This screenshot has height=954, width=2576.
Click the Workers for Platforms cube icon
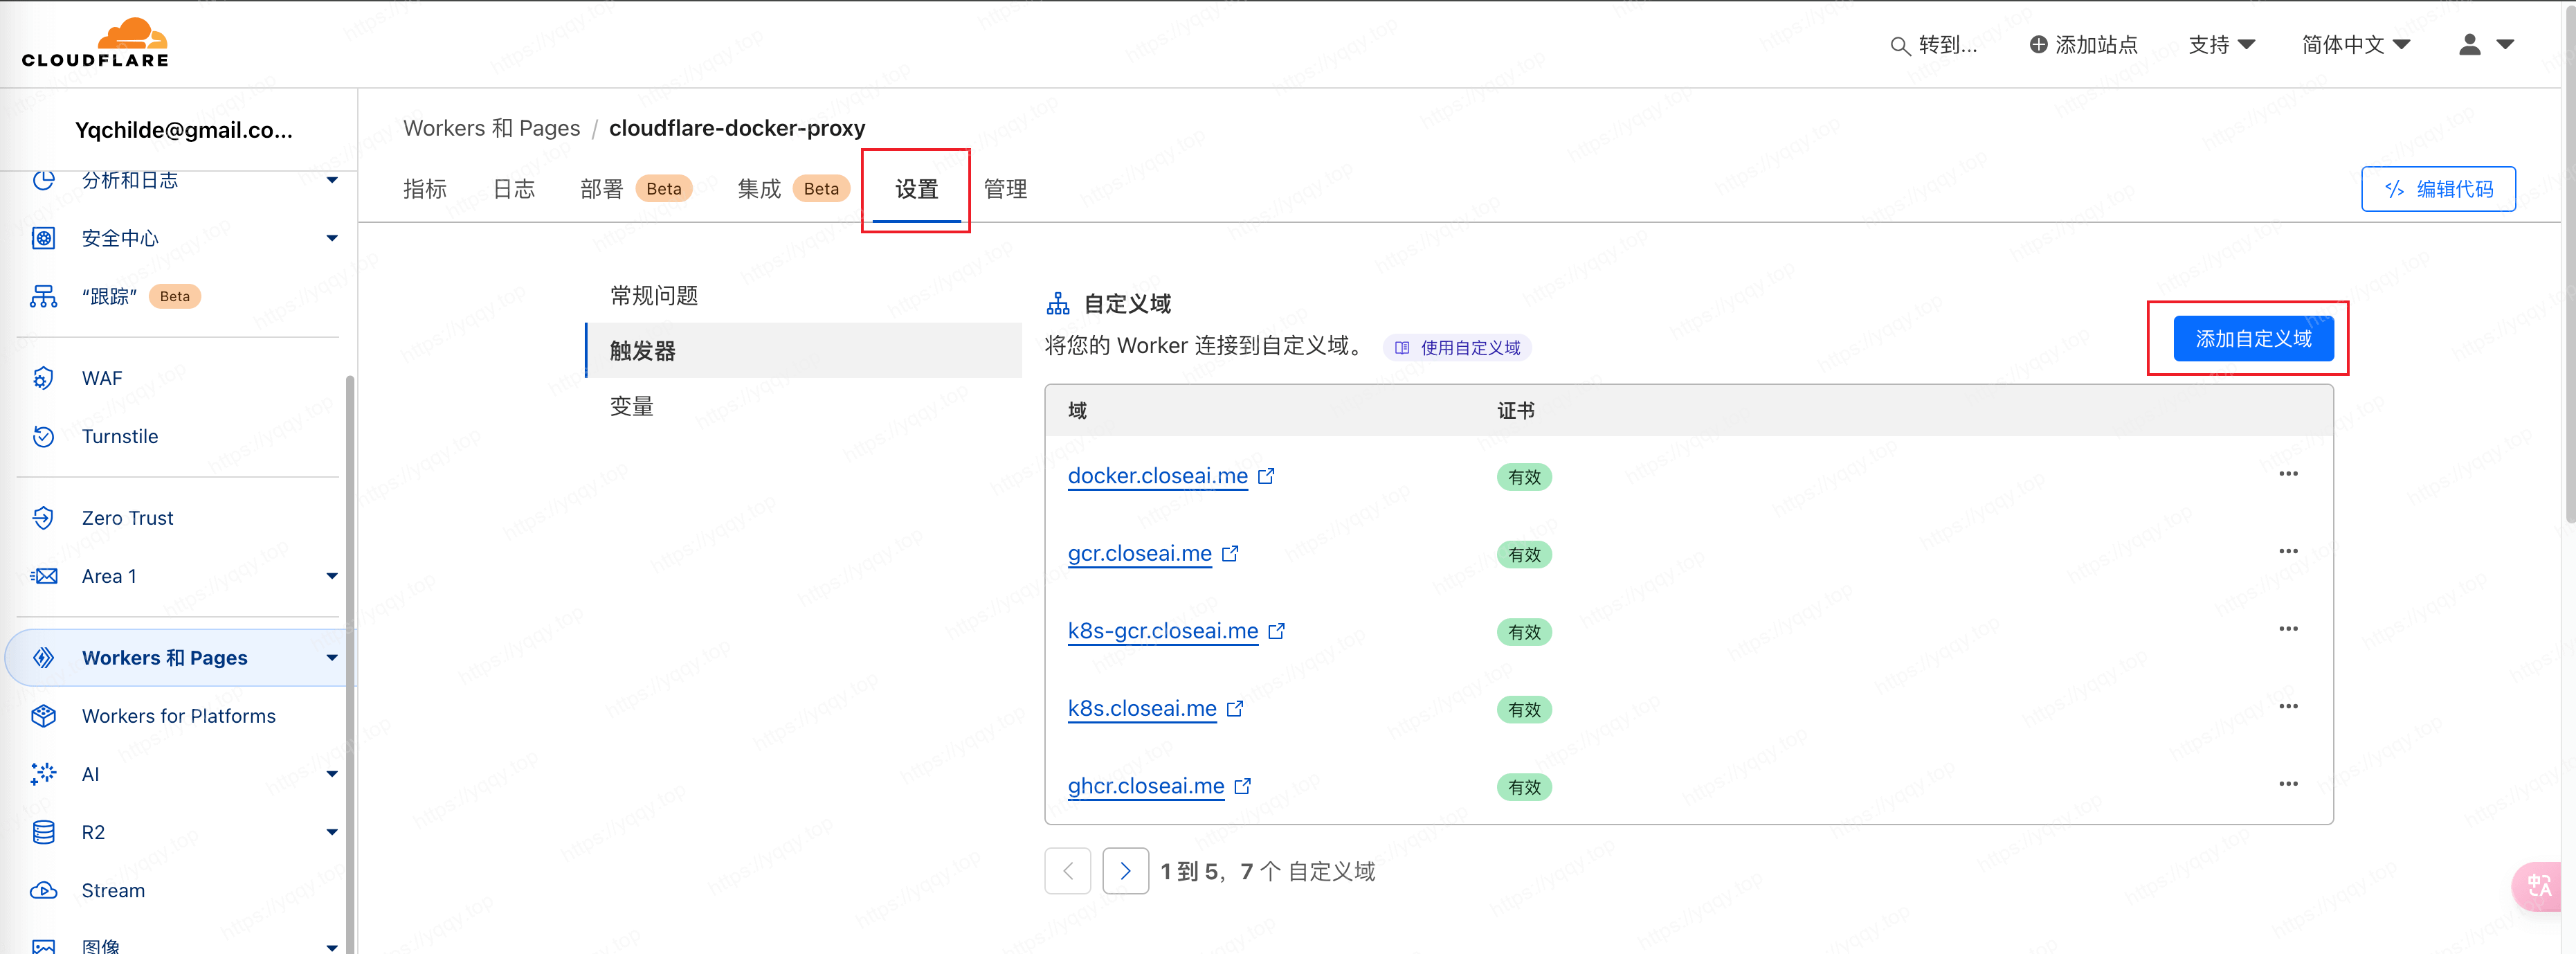(x=43, y=716)
